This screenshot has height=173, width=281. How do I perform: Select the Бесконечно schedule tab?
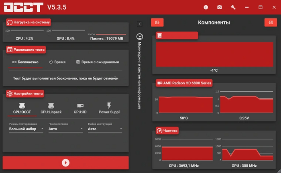(25, 62)
